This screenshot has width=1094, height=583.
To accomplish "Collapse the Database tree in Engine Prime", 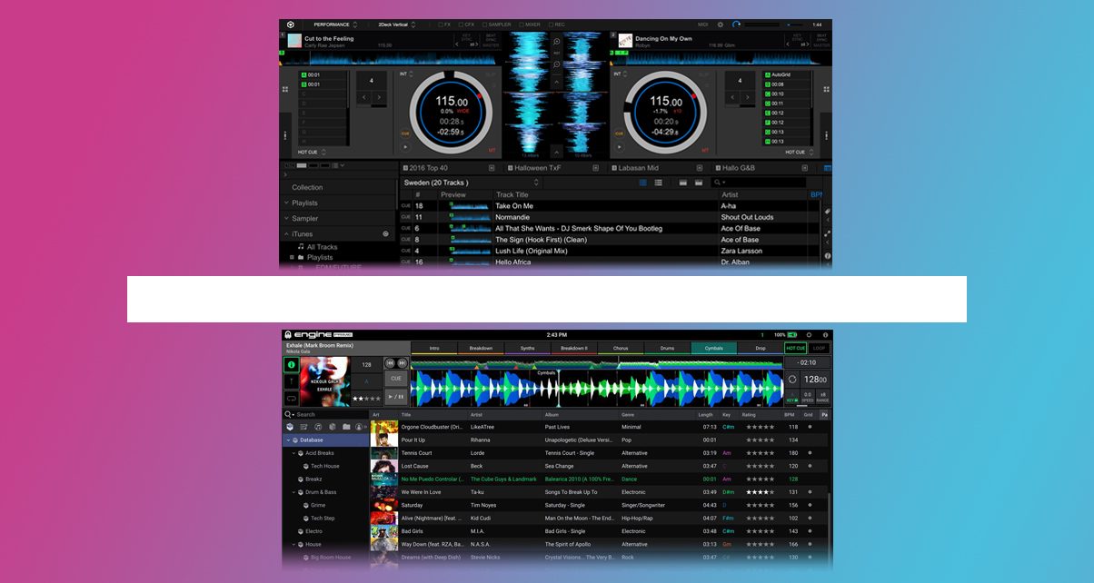I will [x=288, y=440].
